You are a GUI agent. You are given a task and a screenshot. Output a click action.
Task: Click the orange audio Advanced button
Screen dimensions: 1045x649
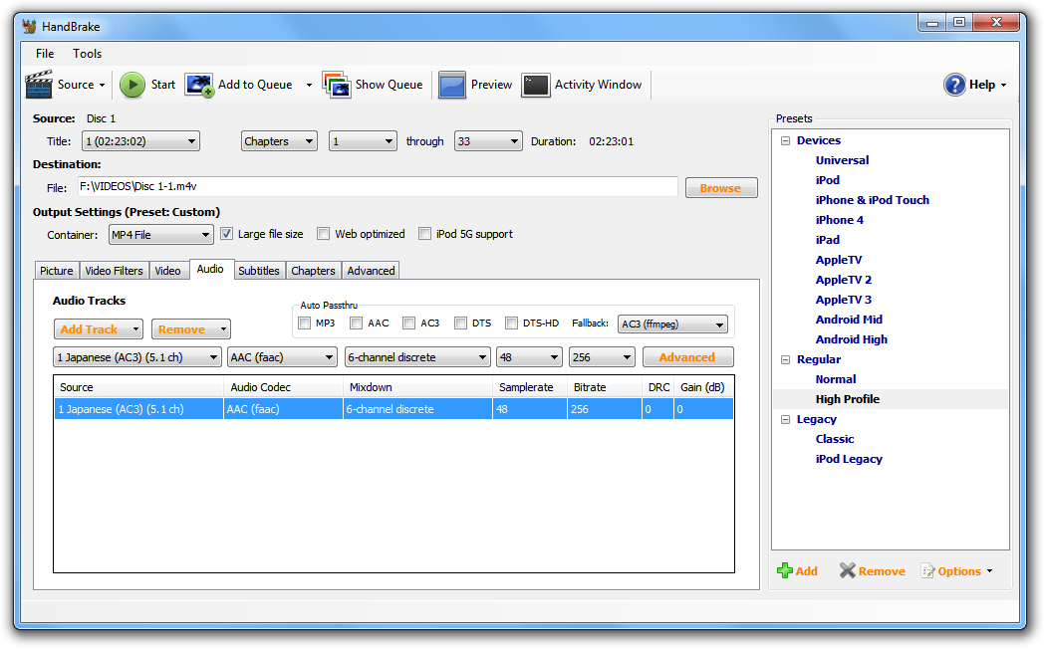687,357
